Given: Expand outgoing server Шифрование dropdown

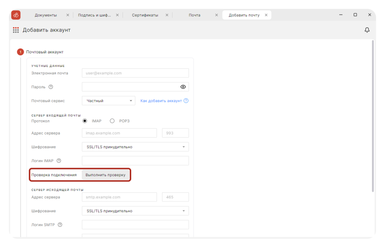Looking at the screenshot, I should (x=135, y=211).
